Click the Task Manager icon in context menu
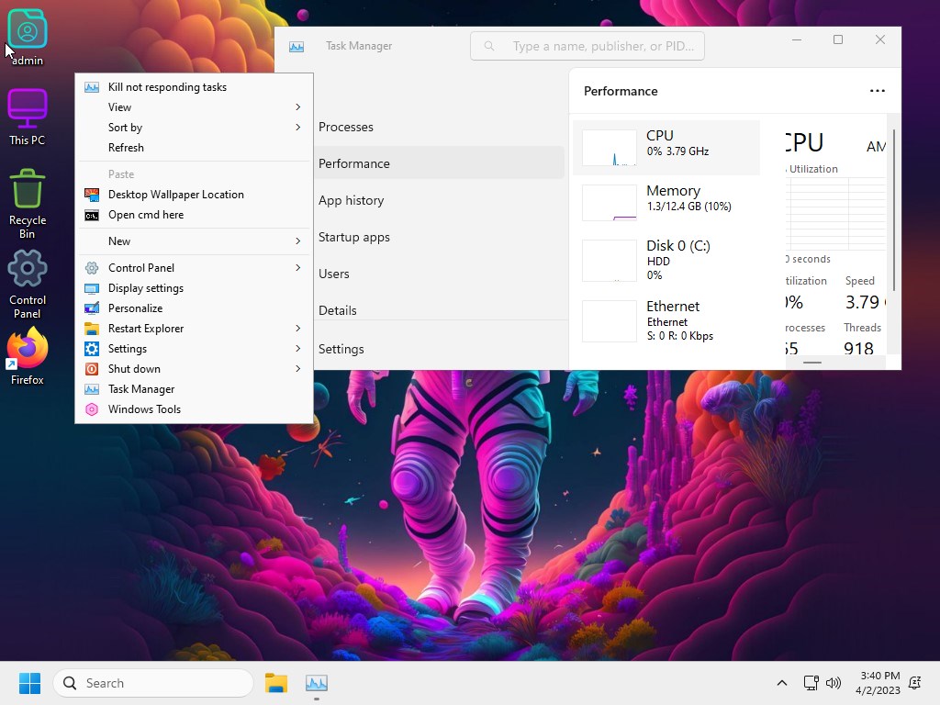 92,389
